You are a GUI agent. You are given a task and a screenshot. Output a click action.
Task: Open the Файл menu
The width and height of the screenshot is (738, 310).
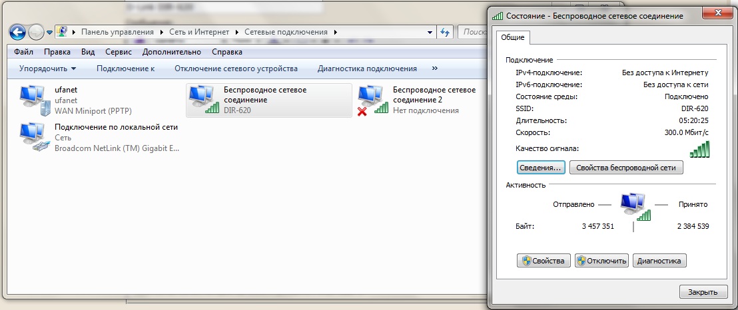(x=23, y=52)
